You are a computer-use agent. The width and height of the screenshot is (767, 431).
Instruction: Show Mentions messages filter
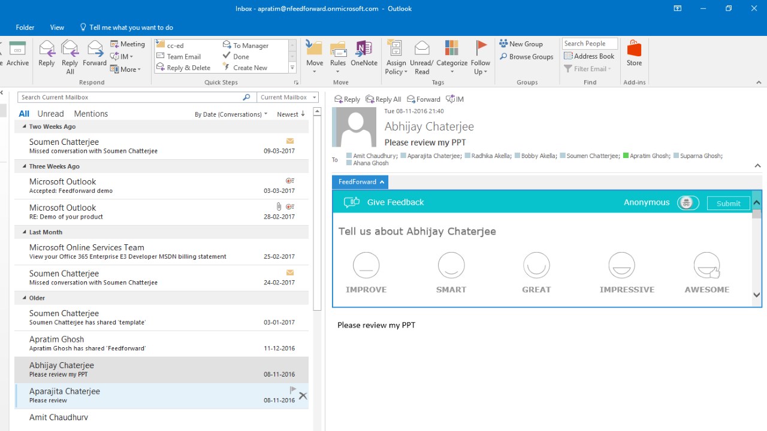(x=91, y=114)
